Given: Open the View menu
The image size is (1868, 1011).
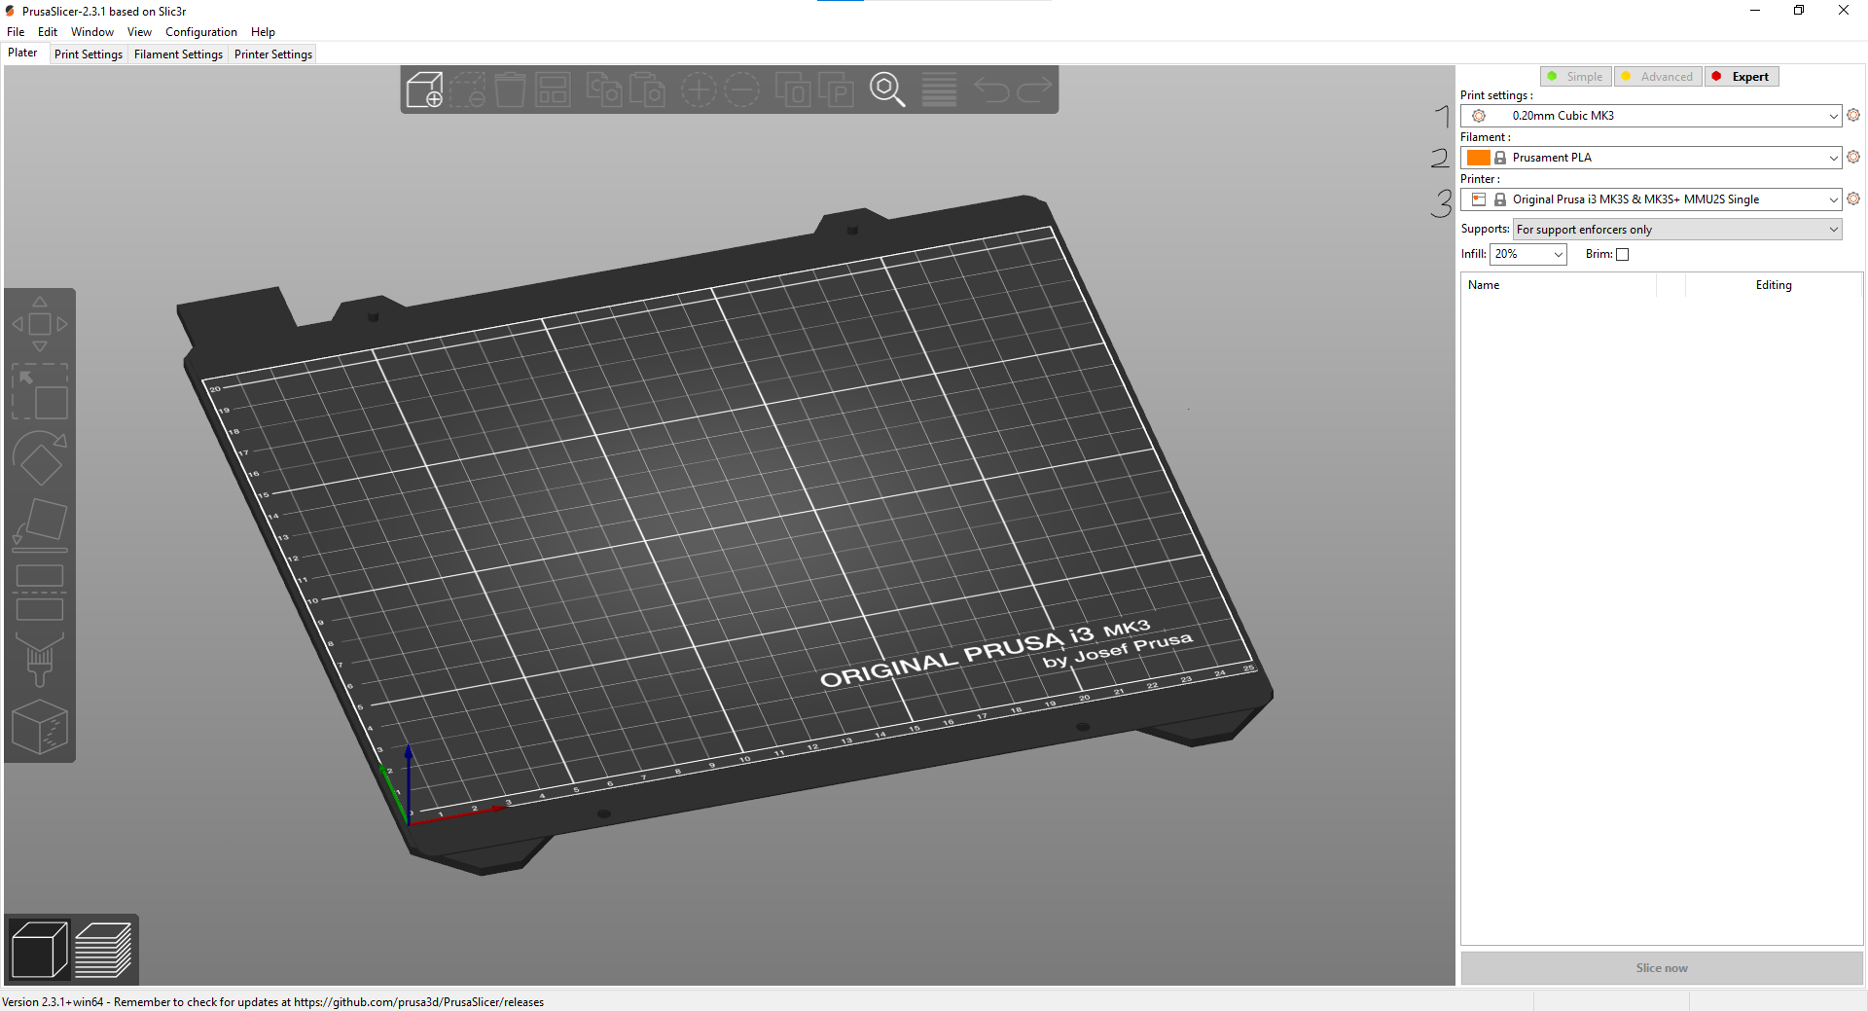Looking at the screenshot, I should click(139, 32).
